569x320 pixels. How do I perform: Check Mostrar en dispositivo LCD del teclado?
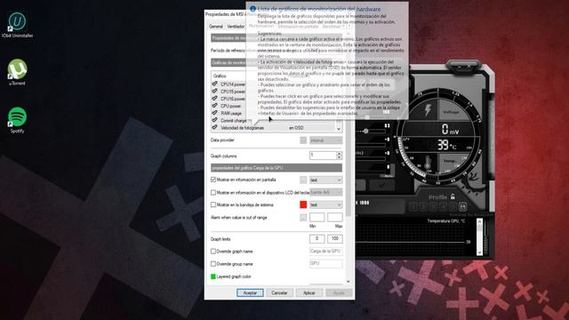[213, 192]
